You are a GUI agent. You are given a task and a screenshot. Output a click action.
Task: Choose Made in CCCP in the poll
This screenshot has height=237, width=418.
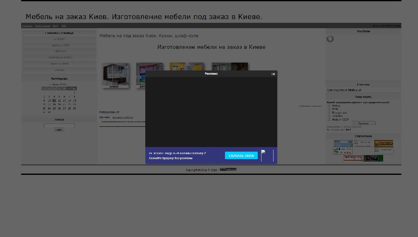click(329, 119)
